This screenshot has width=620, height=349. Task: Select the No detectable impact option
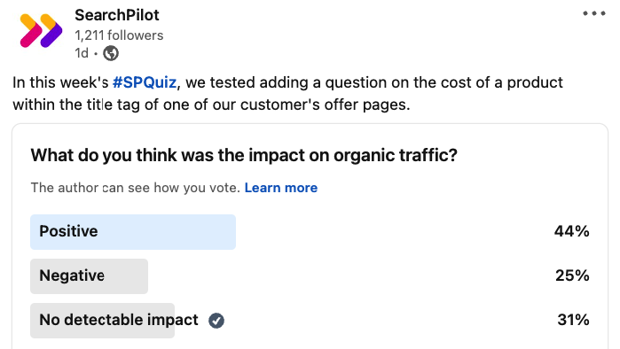310,320
